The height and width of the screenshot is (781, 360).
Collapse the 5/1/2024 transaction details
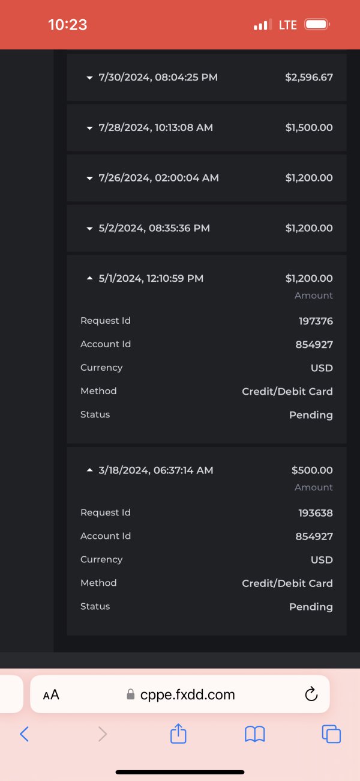90,279
